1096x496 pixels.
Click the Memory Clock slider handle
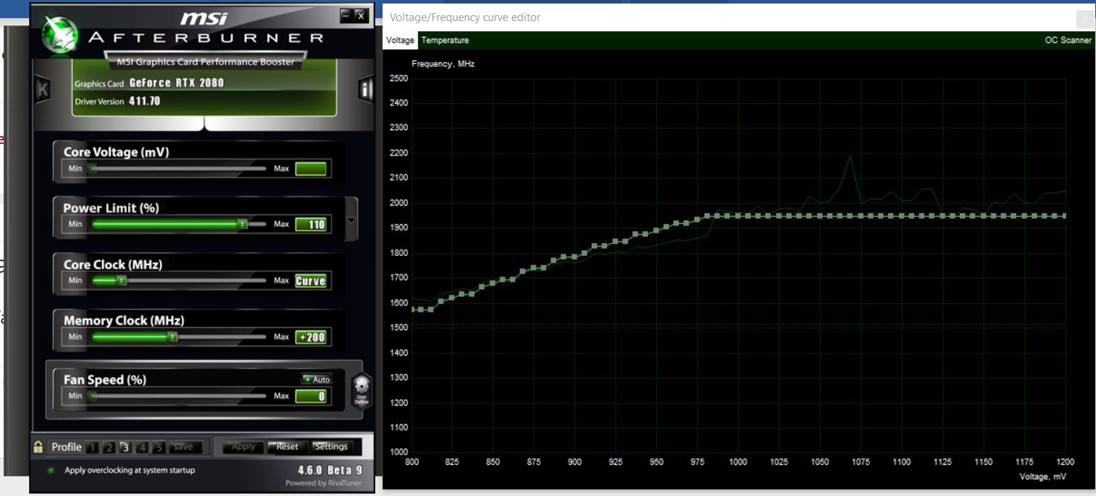coord(172,337)
